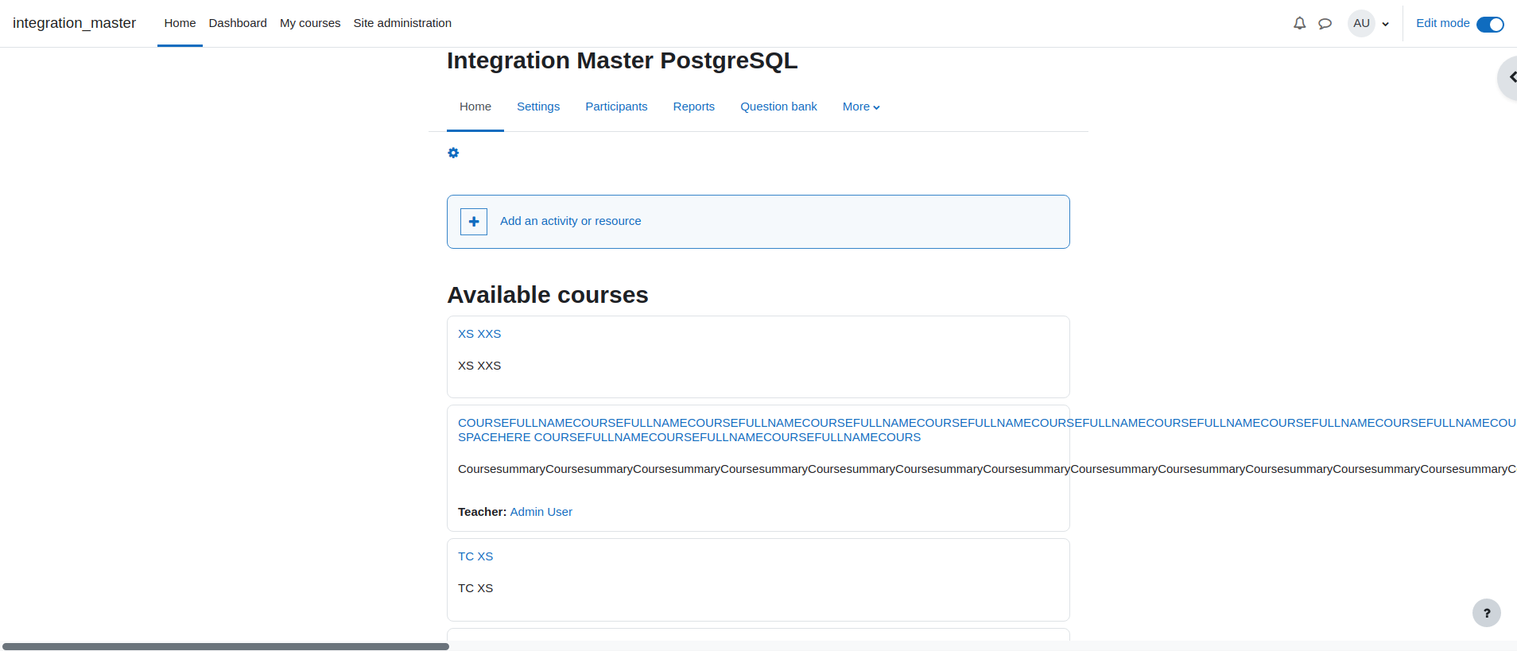Open Site administration menu item

(402, 23)
